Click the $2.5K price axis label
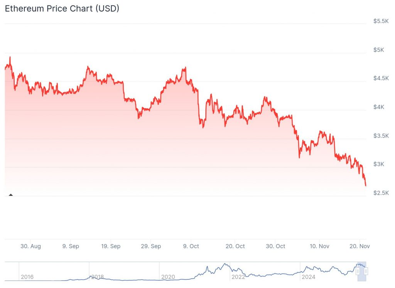This screenshot has height=288, width=395. tap(381, 193)
